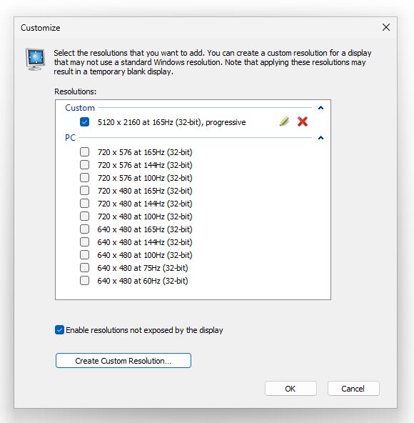414x423 pixels.
Task: Highlight the 5120 x 2160 progressive resolution entry
Action: (x=172, y=122)
